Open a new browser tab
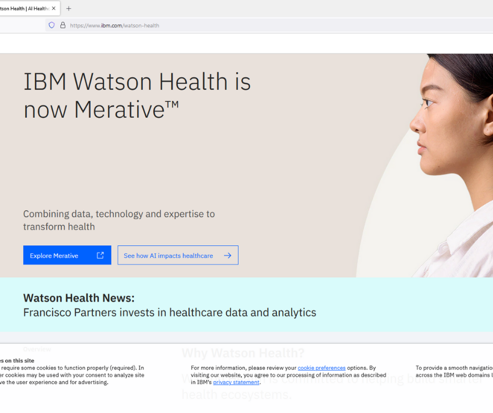 pyautogui.click(x=69, y=8)
